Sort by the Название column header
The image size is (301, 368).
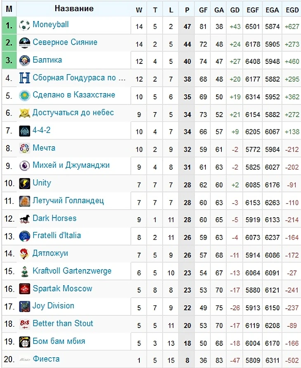click(74, 9)
